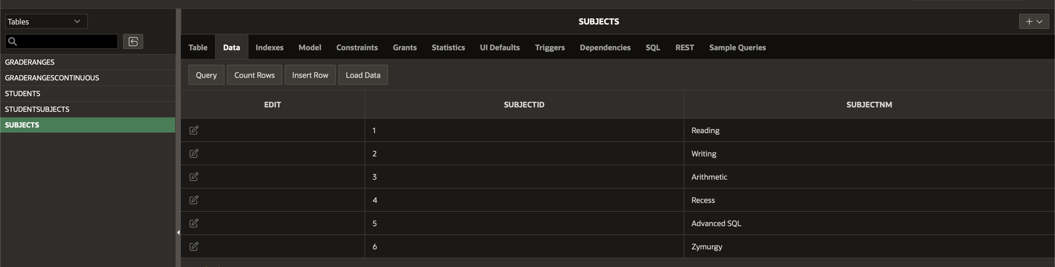Click the SUBJECTID column header
Image resolution: width=1055 pixels, height=267 pixels.
[524, 104]
